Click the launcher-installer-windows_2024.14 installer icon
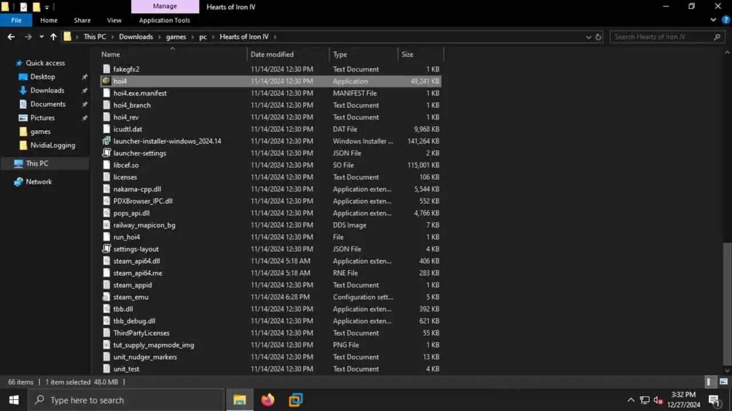 (106, 141)
